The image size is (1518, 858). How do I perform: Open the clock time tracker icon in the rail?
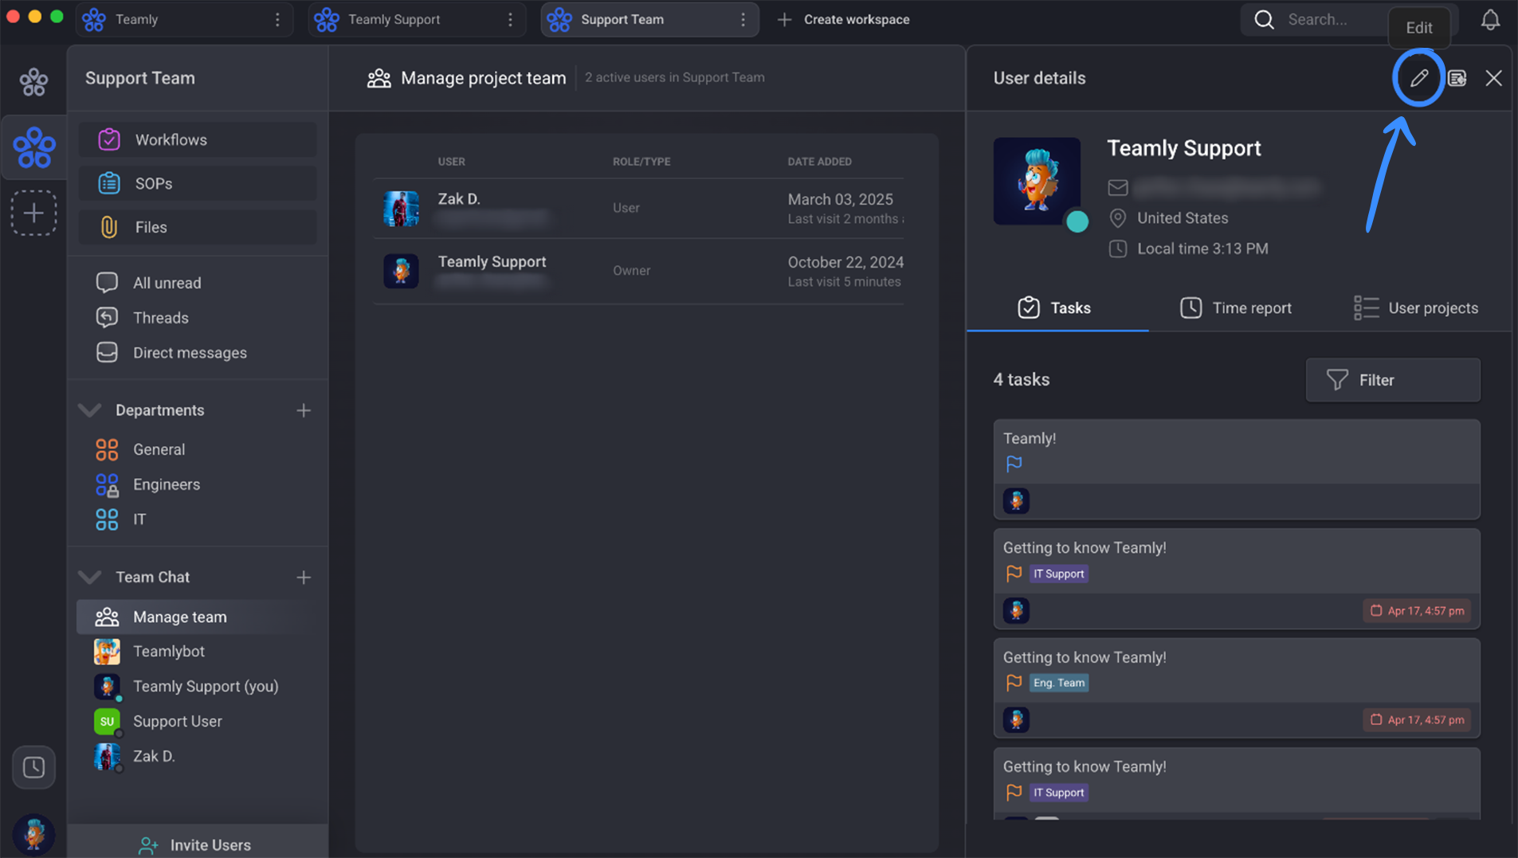click(x=33, y=767)
